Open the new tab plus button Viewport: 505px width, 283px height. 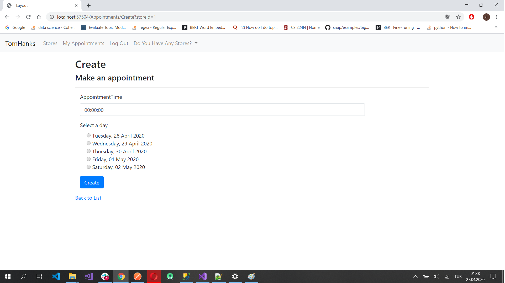coord(89,6)
